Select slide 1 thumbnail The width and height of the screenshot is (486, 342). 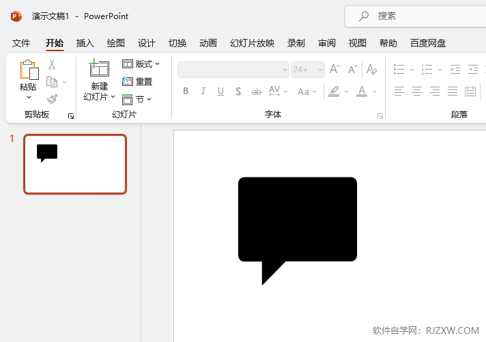point(75,164)
